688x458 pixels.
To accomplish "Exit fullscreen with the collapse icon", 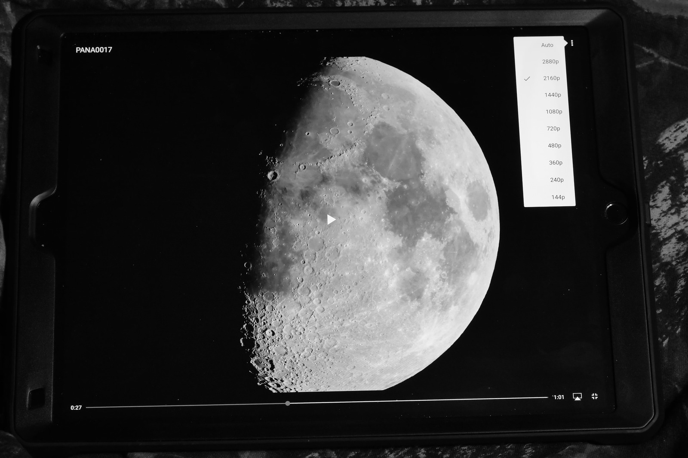I will click(x=595, y=396).
